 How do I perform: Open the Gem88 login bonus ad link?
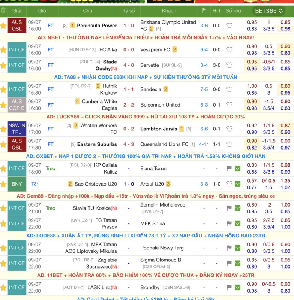(x=146, y=196)
